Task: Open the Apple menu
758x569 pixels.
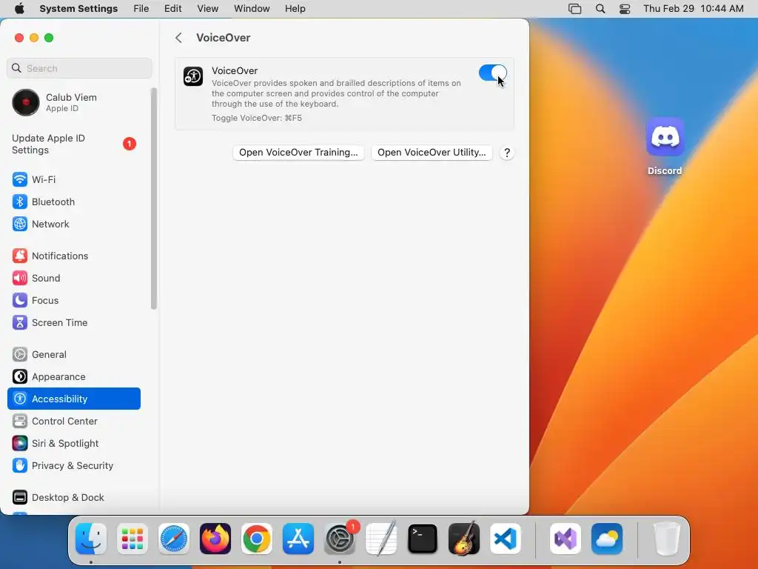Action: tap(19, 9)
